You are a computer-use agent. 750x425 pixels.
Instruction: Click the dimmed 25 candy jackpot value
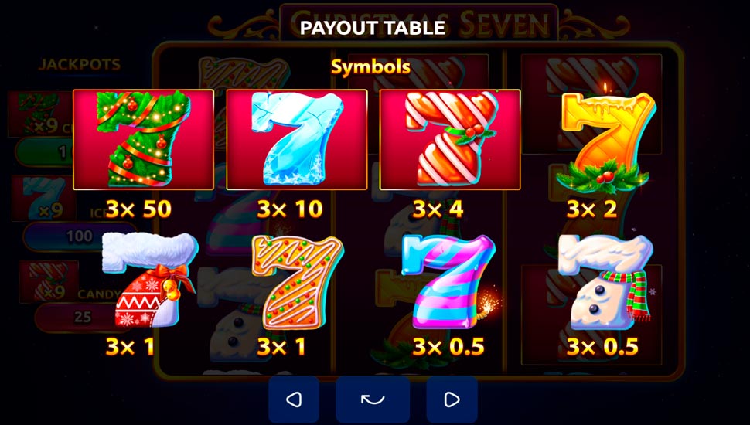[x=83, y=317]
